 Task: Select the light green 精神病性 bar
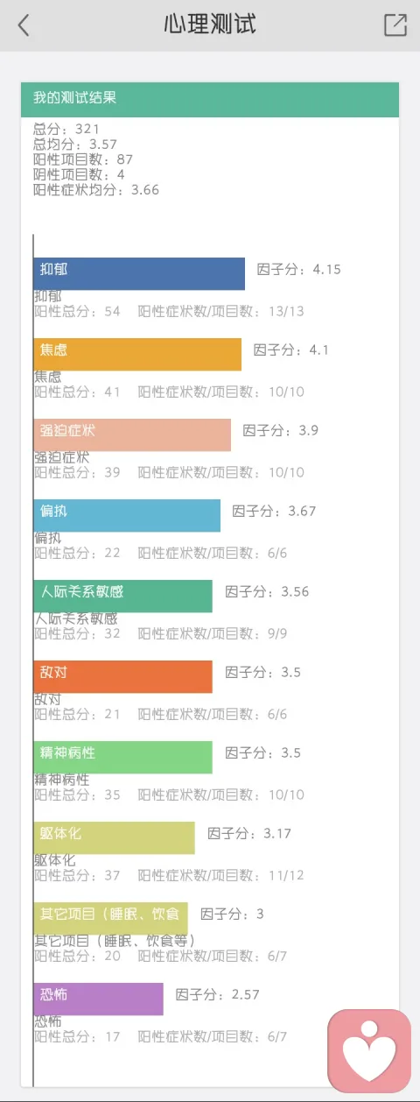122,757
